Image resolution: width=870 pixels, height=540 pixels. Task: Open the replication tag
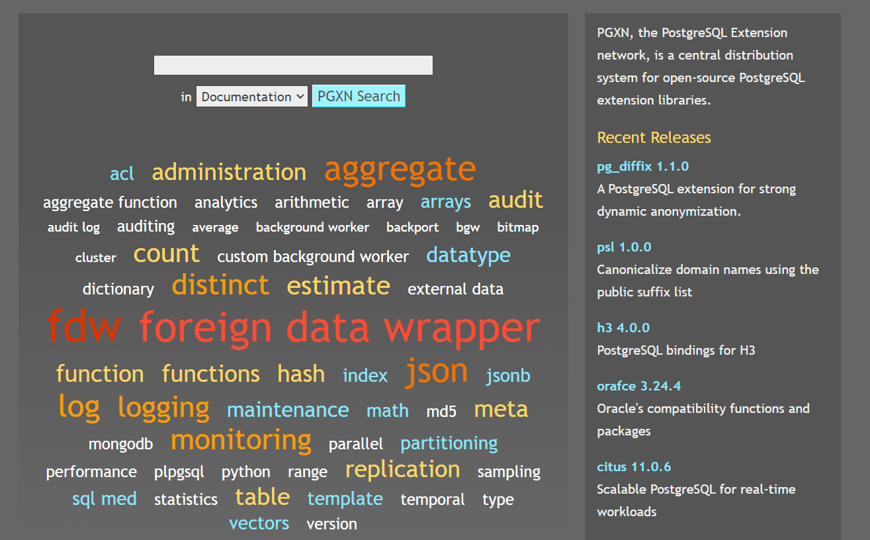pyautogui.click(x=402, y=470)
